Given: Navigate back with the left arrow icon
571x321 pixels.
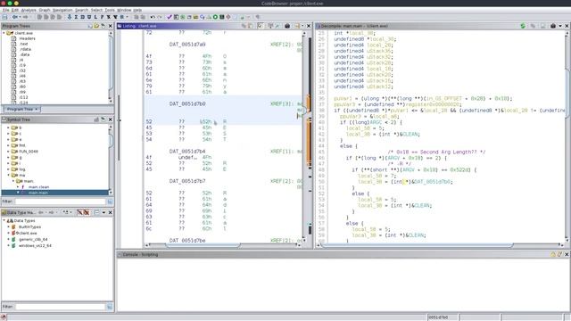Looking at the screenshot, I should tap(14, 17).
